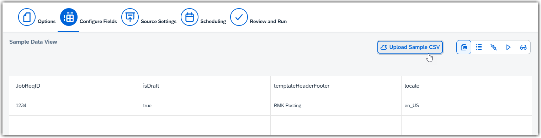Open the connector plug icon view
The image size is (541, 138).
pos(494,47)
